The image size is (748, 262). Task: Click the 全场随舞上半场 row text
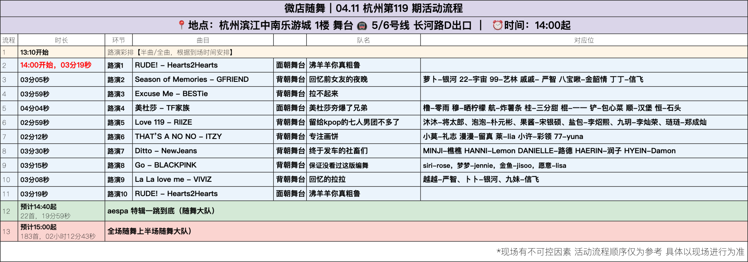[x=149, y=231]
